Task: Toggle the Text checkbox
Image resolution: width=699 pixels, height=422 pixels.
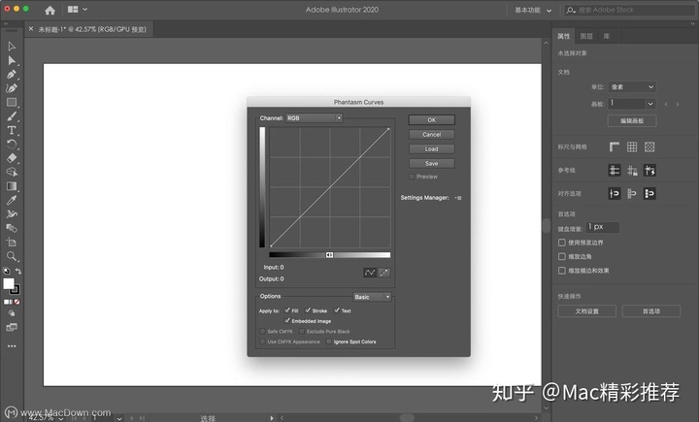Action: click(337, 310)
